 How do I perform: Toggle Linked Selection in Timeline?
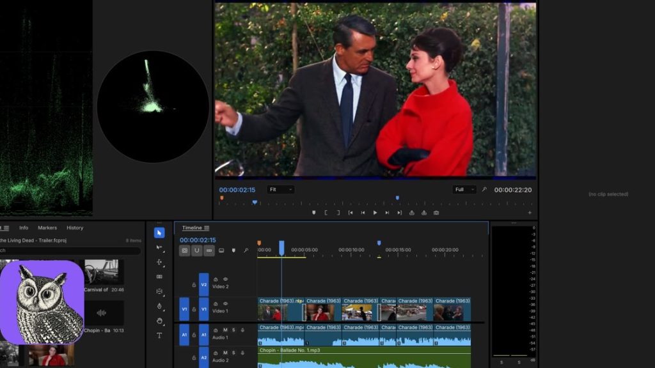pos(209,250)
